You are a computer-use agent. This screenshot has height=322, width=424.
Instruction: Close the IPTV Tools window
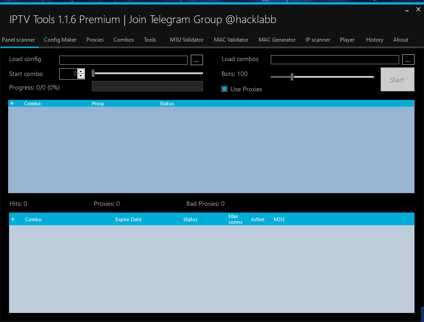[418, 9]
